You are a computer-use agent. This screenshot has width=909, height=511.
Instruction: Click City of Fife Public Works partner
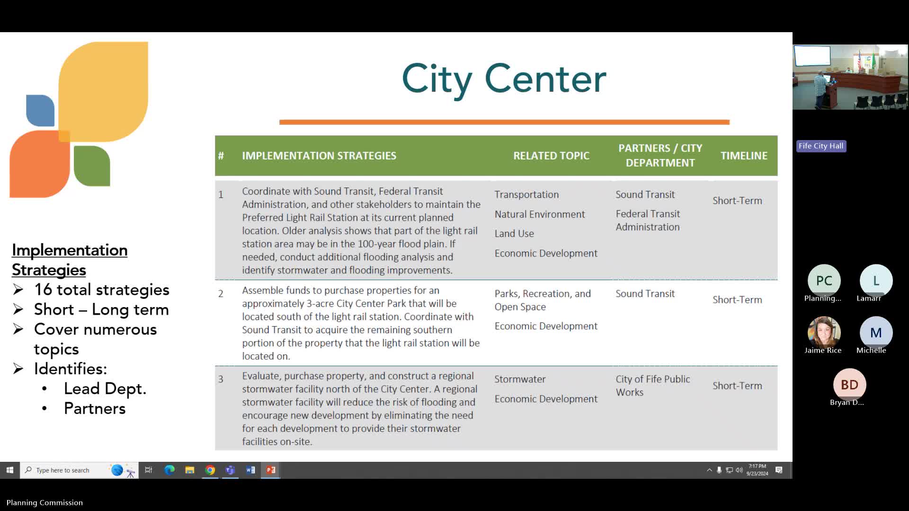[652, 386]
